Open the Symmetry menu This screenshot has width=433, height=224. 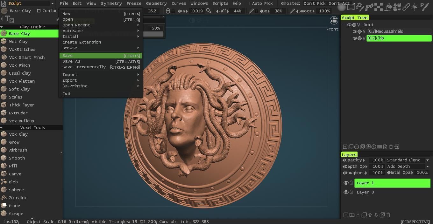pos(111,3)
